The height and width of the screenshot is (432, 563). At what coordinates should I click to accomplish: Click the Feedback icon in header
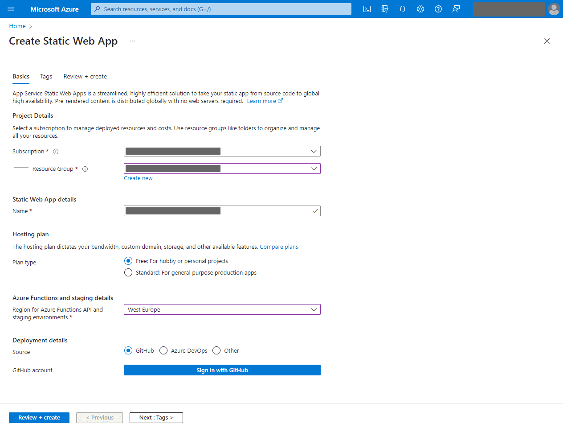pos(456,9)
